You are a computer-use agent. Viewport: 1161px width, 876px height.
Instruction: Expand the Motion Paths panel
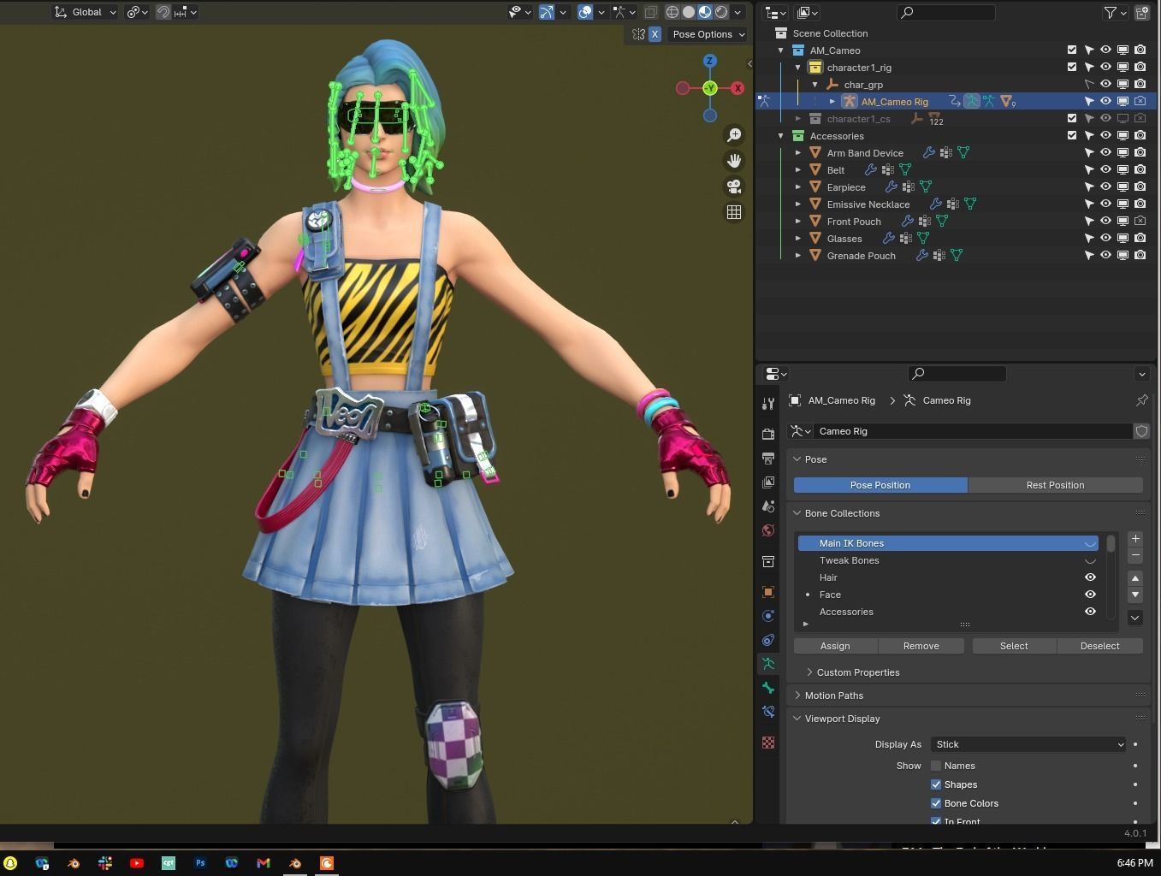click(797, 695)
